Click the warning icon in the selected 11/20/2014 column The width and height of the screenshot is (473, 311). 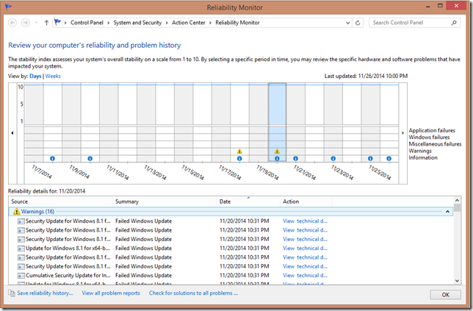click(277, 151)
